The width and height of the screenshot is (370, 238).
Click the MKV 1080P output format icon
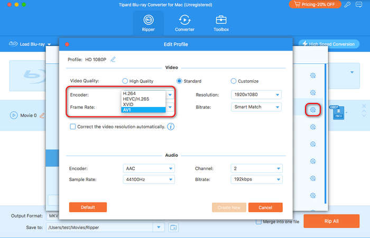click(338, 112)
